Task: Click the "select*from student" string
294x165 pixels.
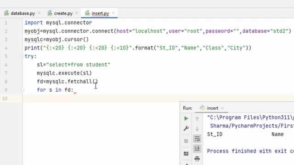Action: click(78, 65)
